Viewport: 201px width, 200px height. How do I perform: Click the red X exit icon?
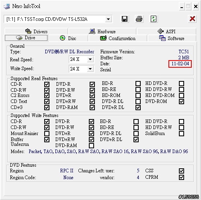[x=192, y=19]
